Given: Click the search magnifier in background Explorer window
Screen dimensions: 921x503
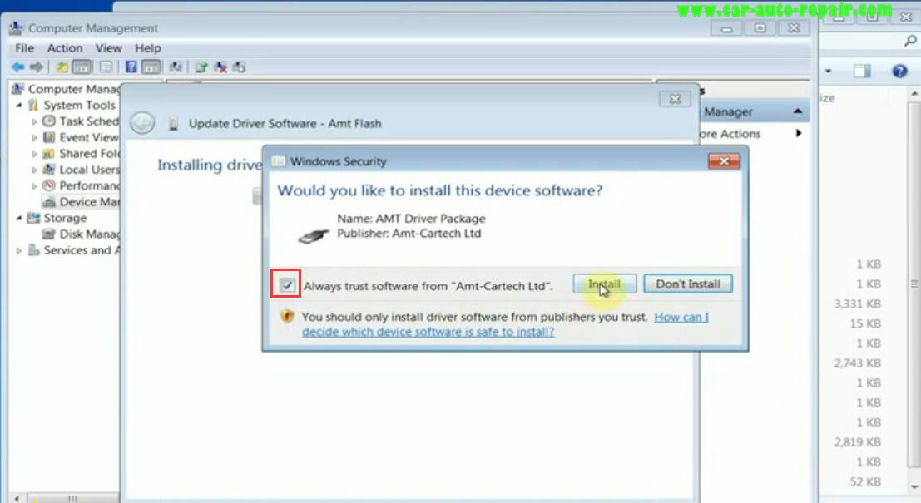Looking at the screenshot, I should pyautogui.click(x=910, y=41).
